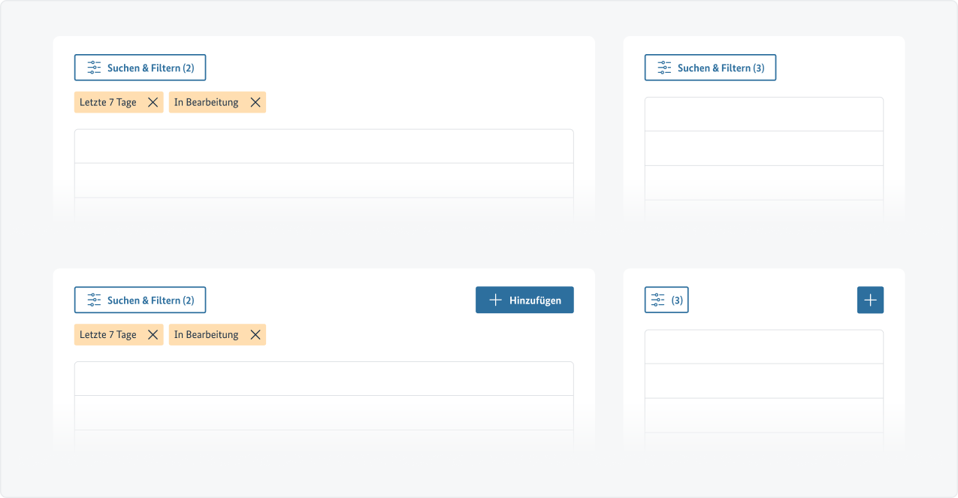
Task: Select "In Bearbeitung" chip label in card without Hinzufügen
Action: click(x=207, y=102)
